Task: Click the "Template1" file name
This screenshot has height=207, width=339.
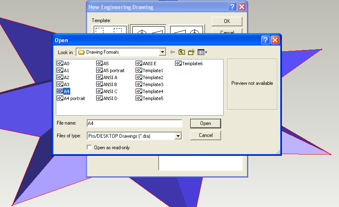Action: tap(153, 71)
